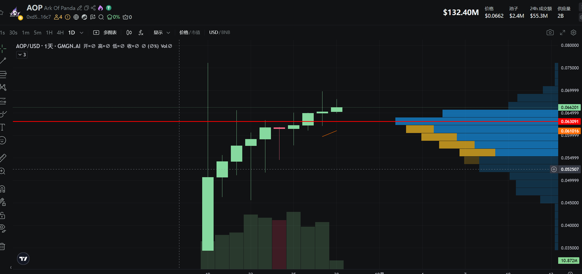Click the share icon near token name

coord(93,8)
